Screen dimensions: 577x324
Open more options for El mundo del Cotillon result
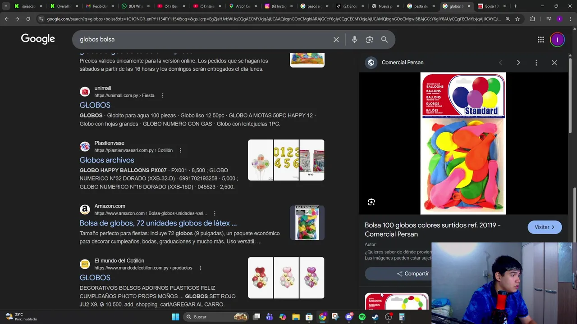click(x=201, y=268)
